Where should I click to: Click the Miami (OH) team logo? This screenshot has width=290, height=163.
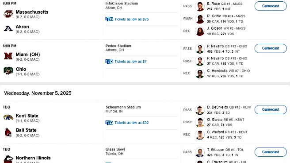(x=8, y=56)
